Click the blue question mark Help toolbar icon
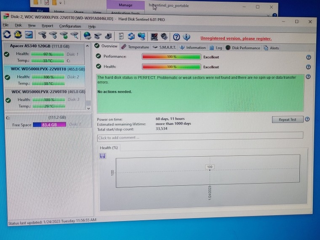This screenshot has width=320, height=240. (176, 37)
